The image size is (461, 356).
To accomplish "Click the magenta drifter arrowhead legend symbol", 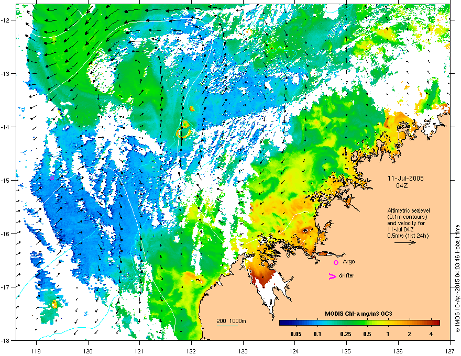I will coord(333,276).
